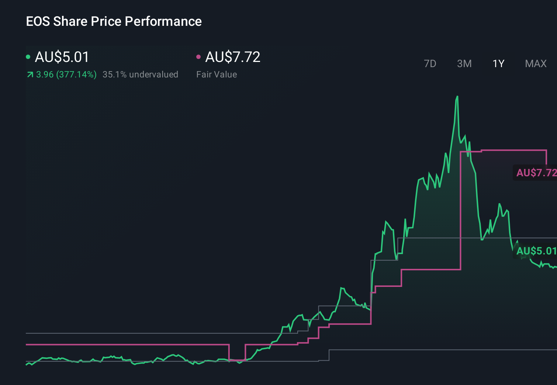The height and width of the screenshot is (385, 557).
Task: Click the 35.1% undervalued label
Action: 141,74
